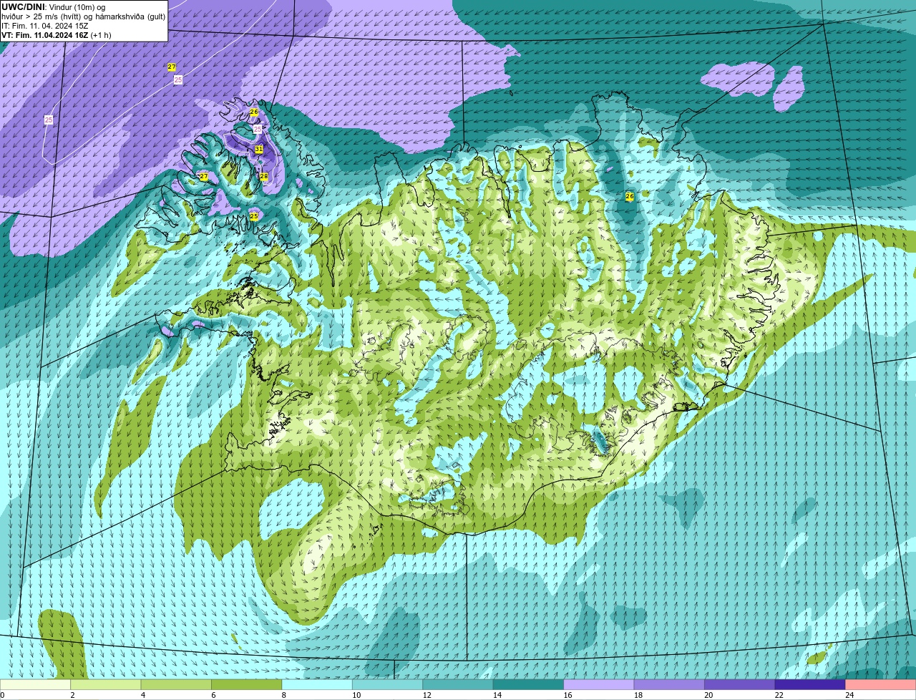Click the scale label '18' on the color bar
This screenshot has width=916, height=700.
pyautogui.click(x=638, y=695)
